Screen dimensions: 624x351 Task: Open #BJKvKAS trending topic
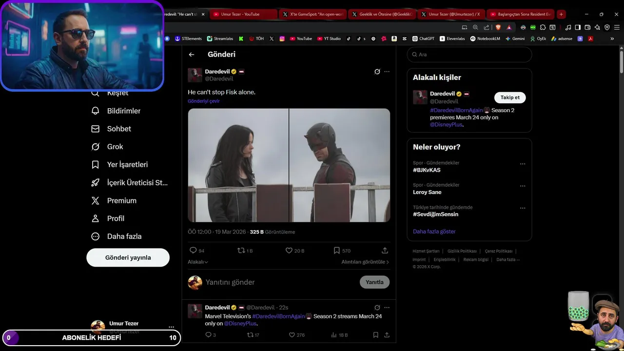click(x=427, y=170)
